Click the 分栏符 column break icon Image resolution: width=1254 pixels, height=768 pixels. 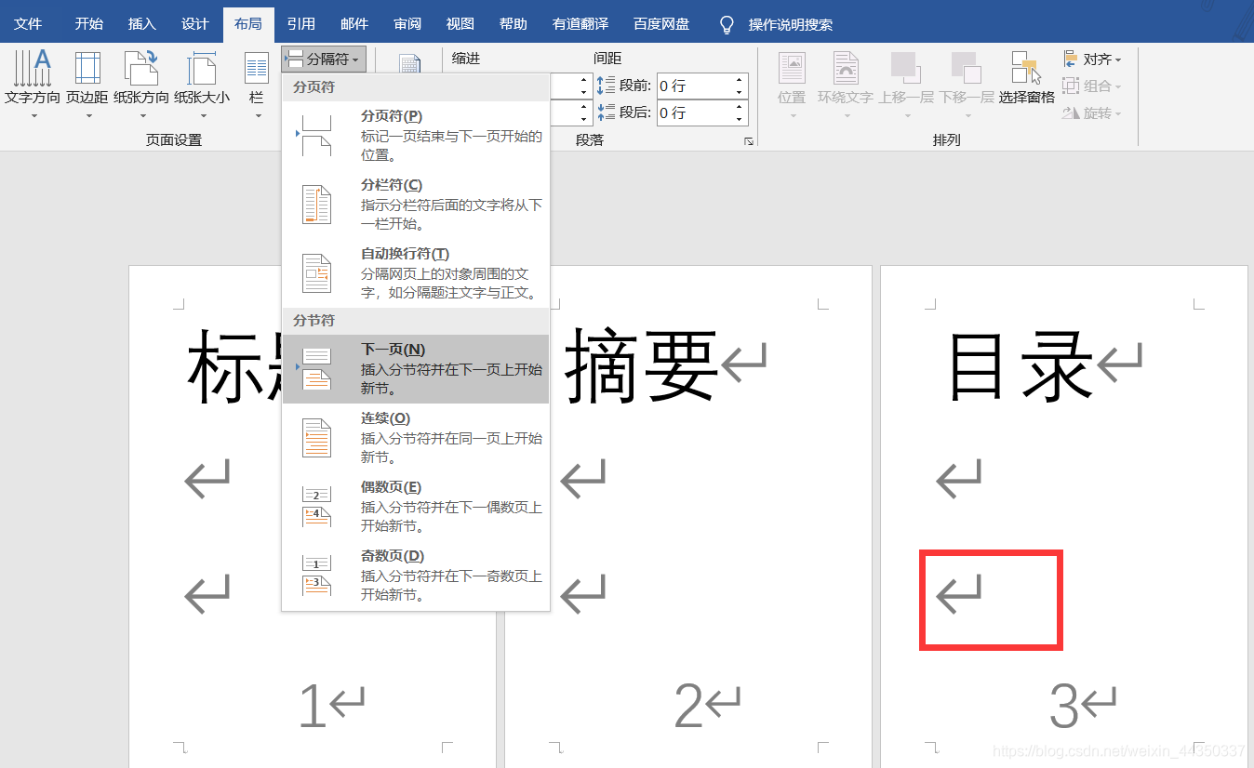(316, 205)
